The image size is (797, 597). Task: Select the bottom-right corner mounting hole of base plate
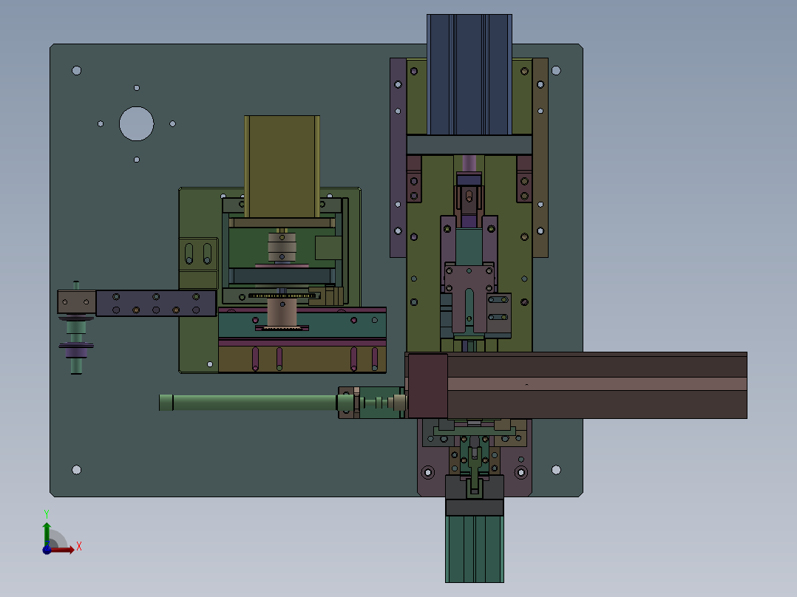coord(556,470)
